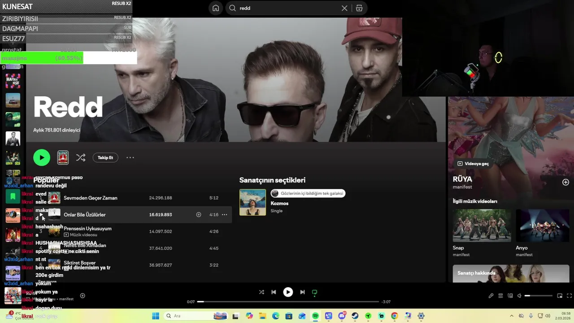The height and width of the screenshot is (323, 574).
Task: Enable shuffle for the Redd artist page
Action: 81,157
